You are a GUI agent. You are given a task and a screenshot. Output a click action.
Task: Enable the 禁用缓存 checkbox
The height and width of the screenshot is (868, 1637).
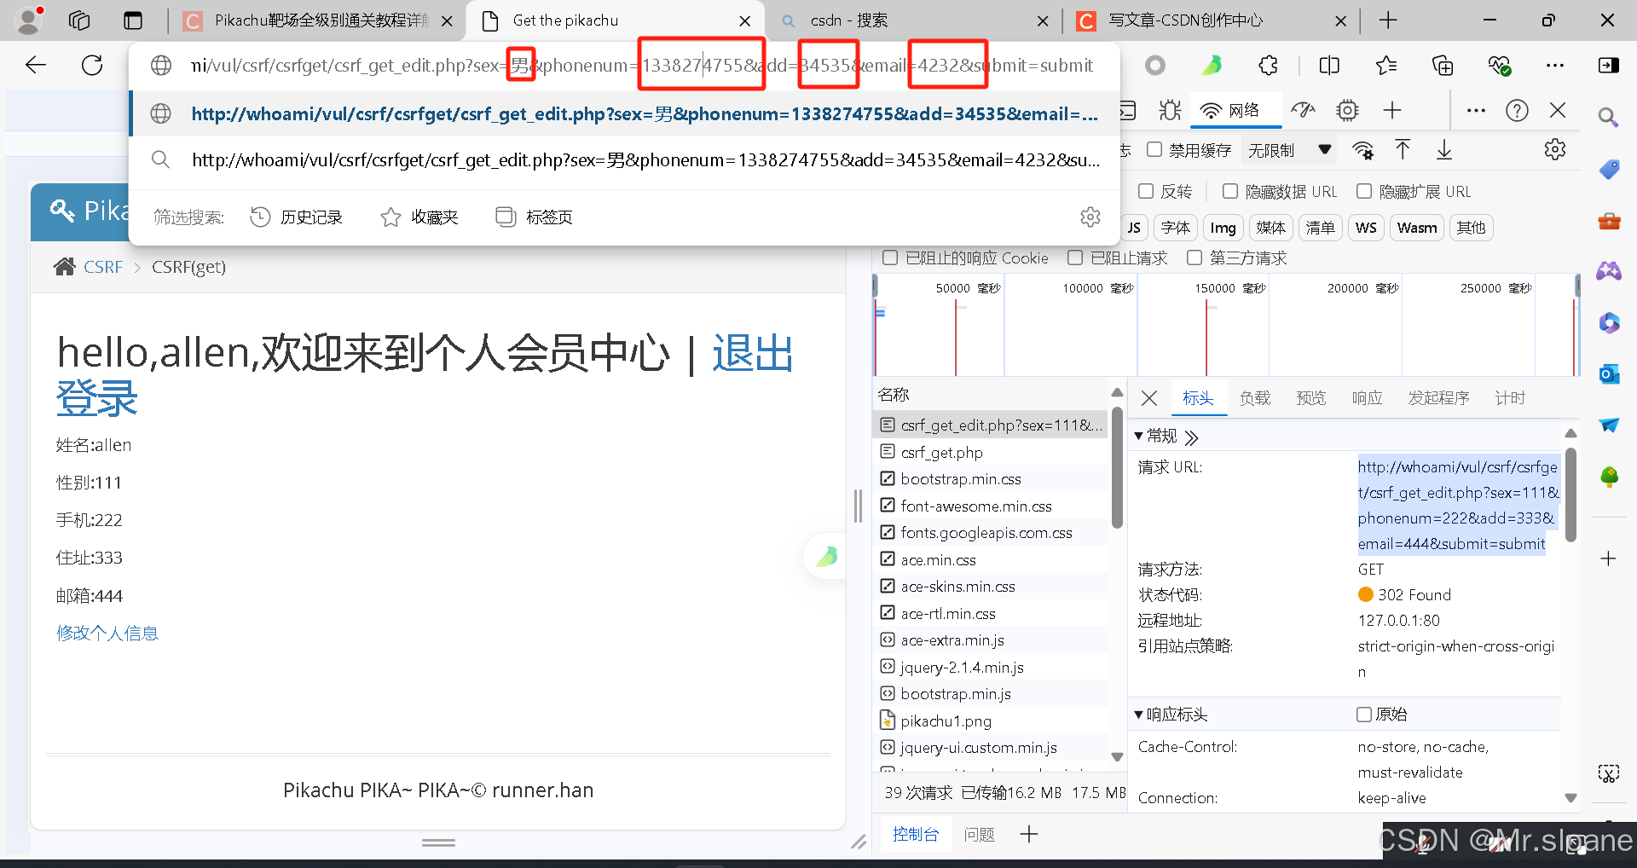tap(1154, 150)
